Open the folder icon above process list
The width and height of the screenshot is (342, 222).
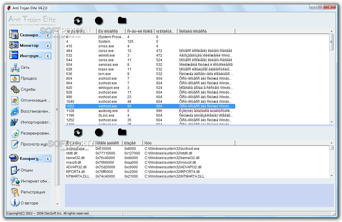122,20
